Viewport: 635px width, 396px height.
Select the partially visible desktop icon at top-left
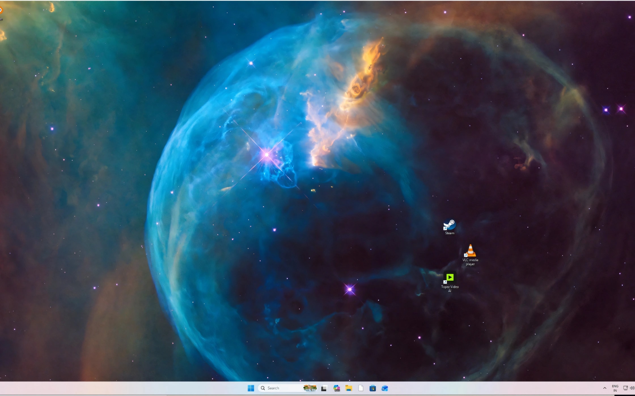pos(1,13)
